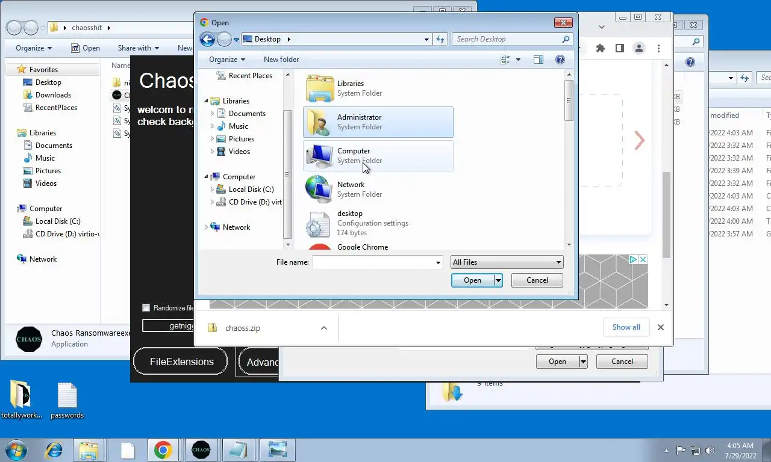Open Windows Explorer from taskbar
This screenshot has width=771, height=462.
click(89, 449)
